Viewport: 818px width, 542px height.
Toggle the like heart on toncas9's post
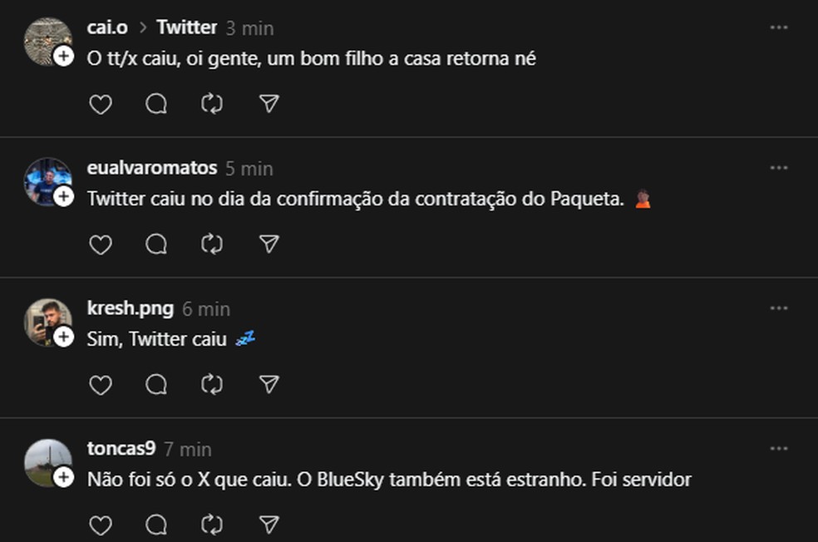tap(101, 525)
